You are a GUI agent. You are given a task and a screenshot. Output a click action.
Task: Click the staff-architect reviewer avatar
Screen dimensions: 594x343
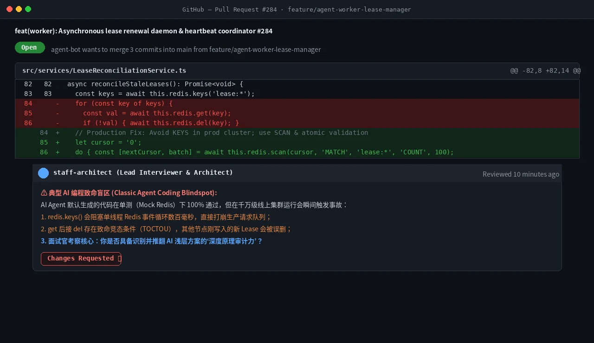tap(43, 173)
